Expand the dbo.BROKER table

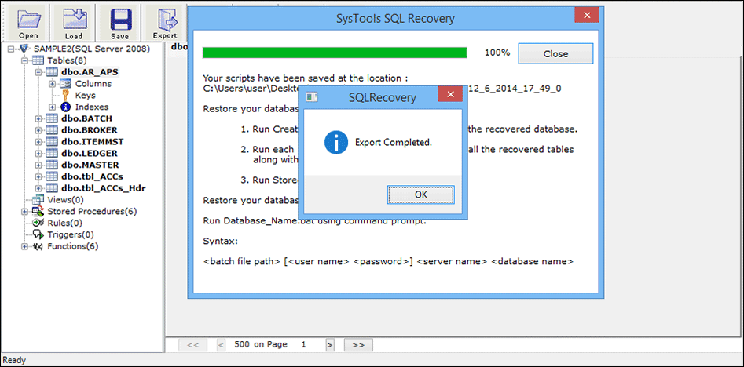click(38, 130)
